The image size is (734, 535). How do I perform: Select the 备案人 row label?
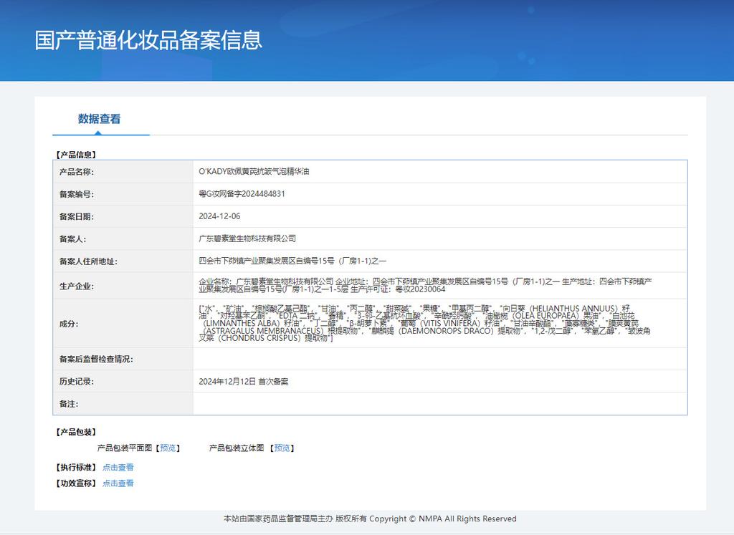(72, 239)
